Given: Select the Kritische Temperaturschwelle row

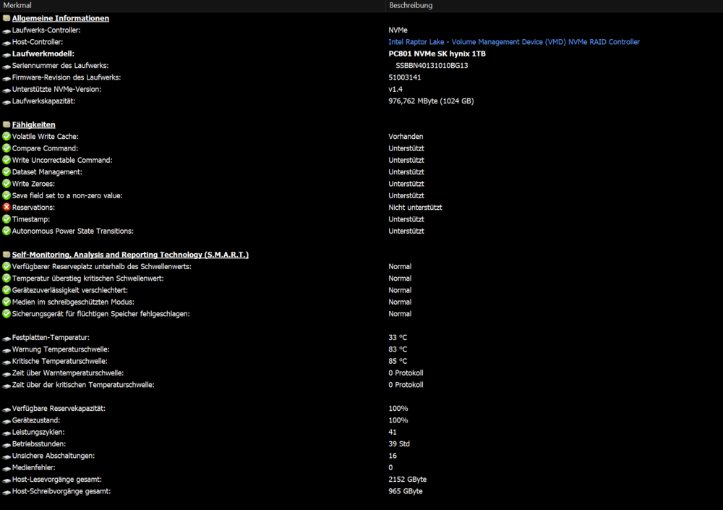Looking at the screenshot, I should tap(59, 361).
